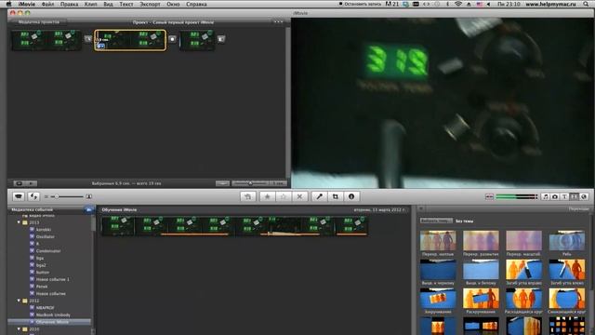Mark selection as favorite with the filled star
The height and width of the screenshot is (335, 595).
pyautogui.click(x=267, y=196)
